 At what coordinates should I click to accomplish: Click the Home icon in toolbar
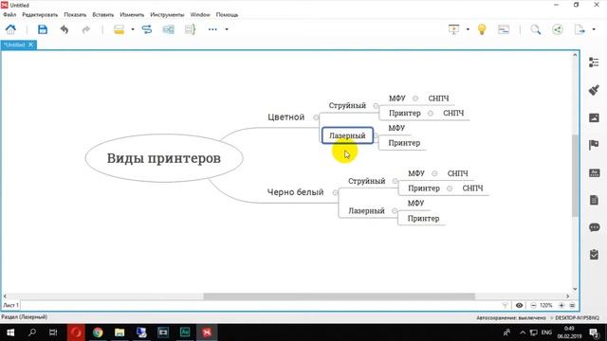[10, 29]
